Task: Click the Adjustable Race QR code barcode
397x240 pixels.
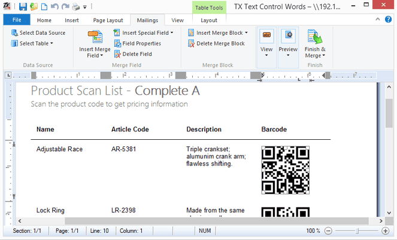Action: [286, 170]
